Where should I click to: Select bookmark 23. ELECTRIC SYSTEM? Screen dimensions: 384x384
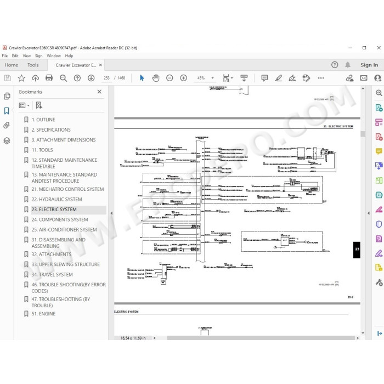pyautogui.click(x=54, y=210)
